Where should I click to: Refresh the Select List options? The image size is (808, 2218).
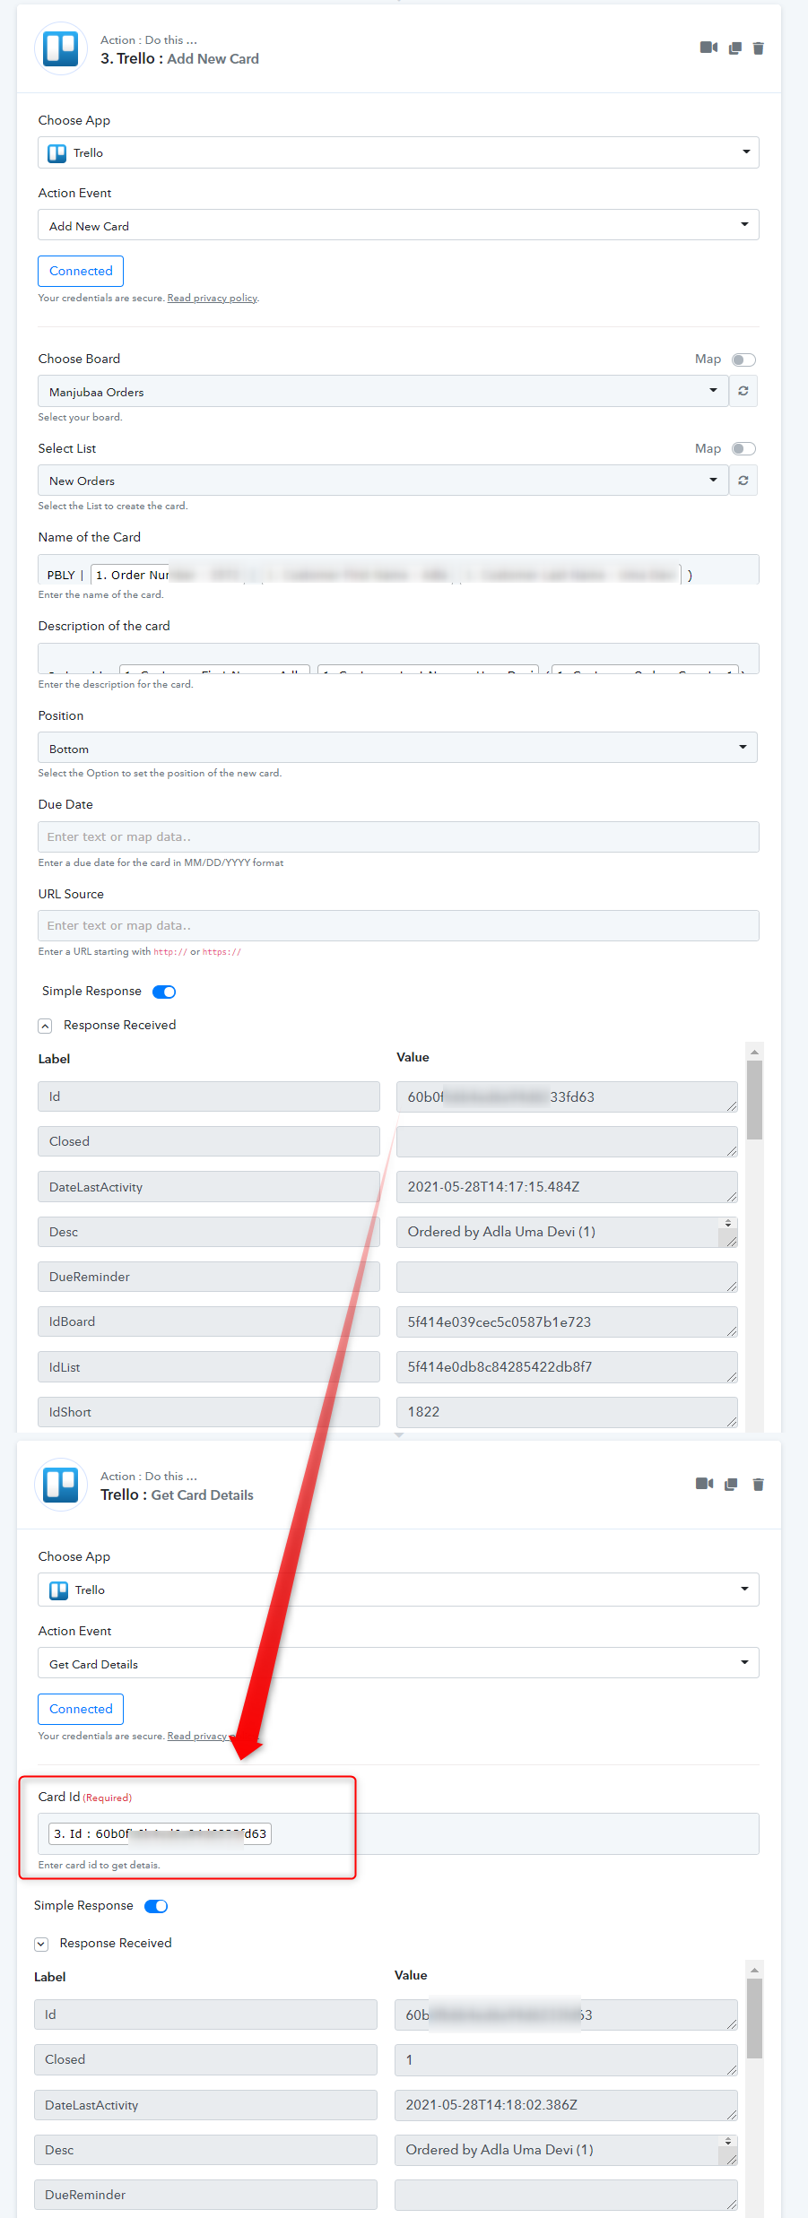(743, 481)
